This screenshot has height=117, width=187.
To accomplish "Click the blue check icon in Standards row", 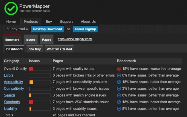I will tap(119, 102).
